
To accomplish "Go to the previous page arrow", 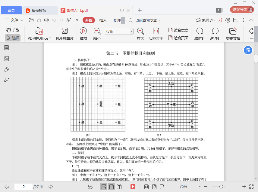I will tap(7, 187).
